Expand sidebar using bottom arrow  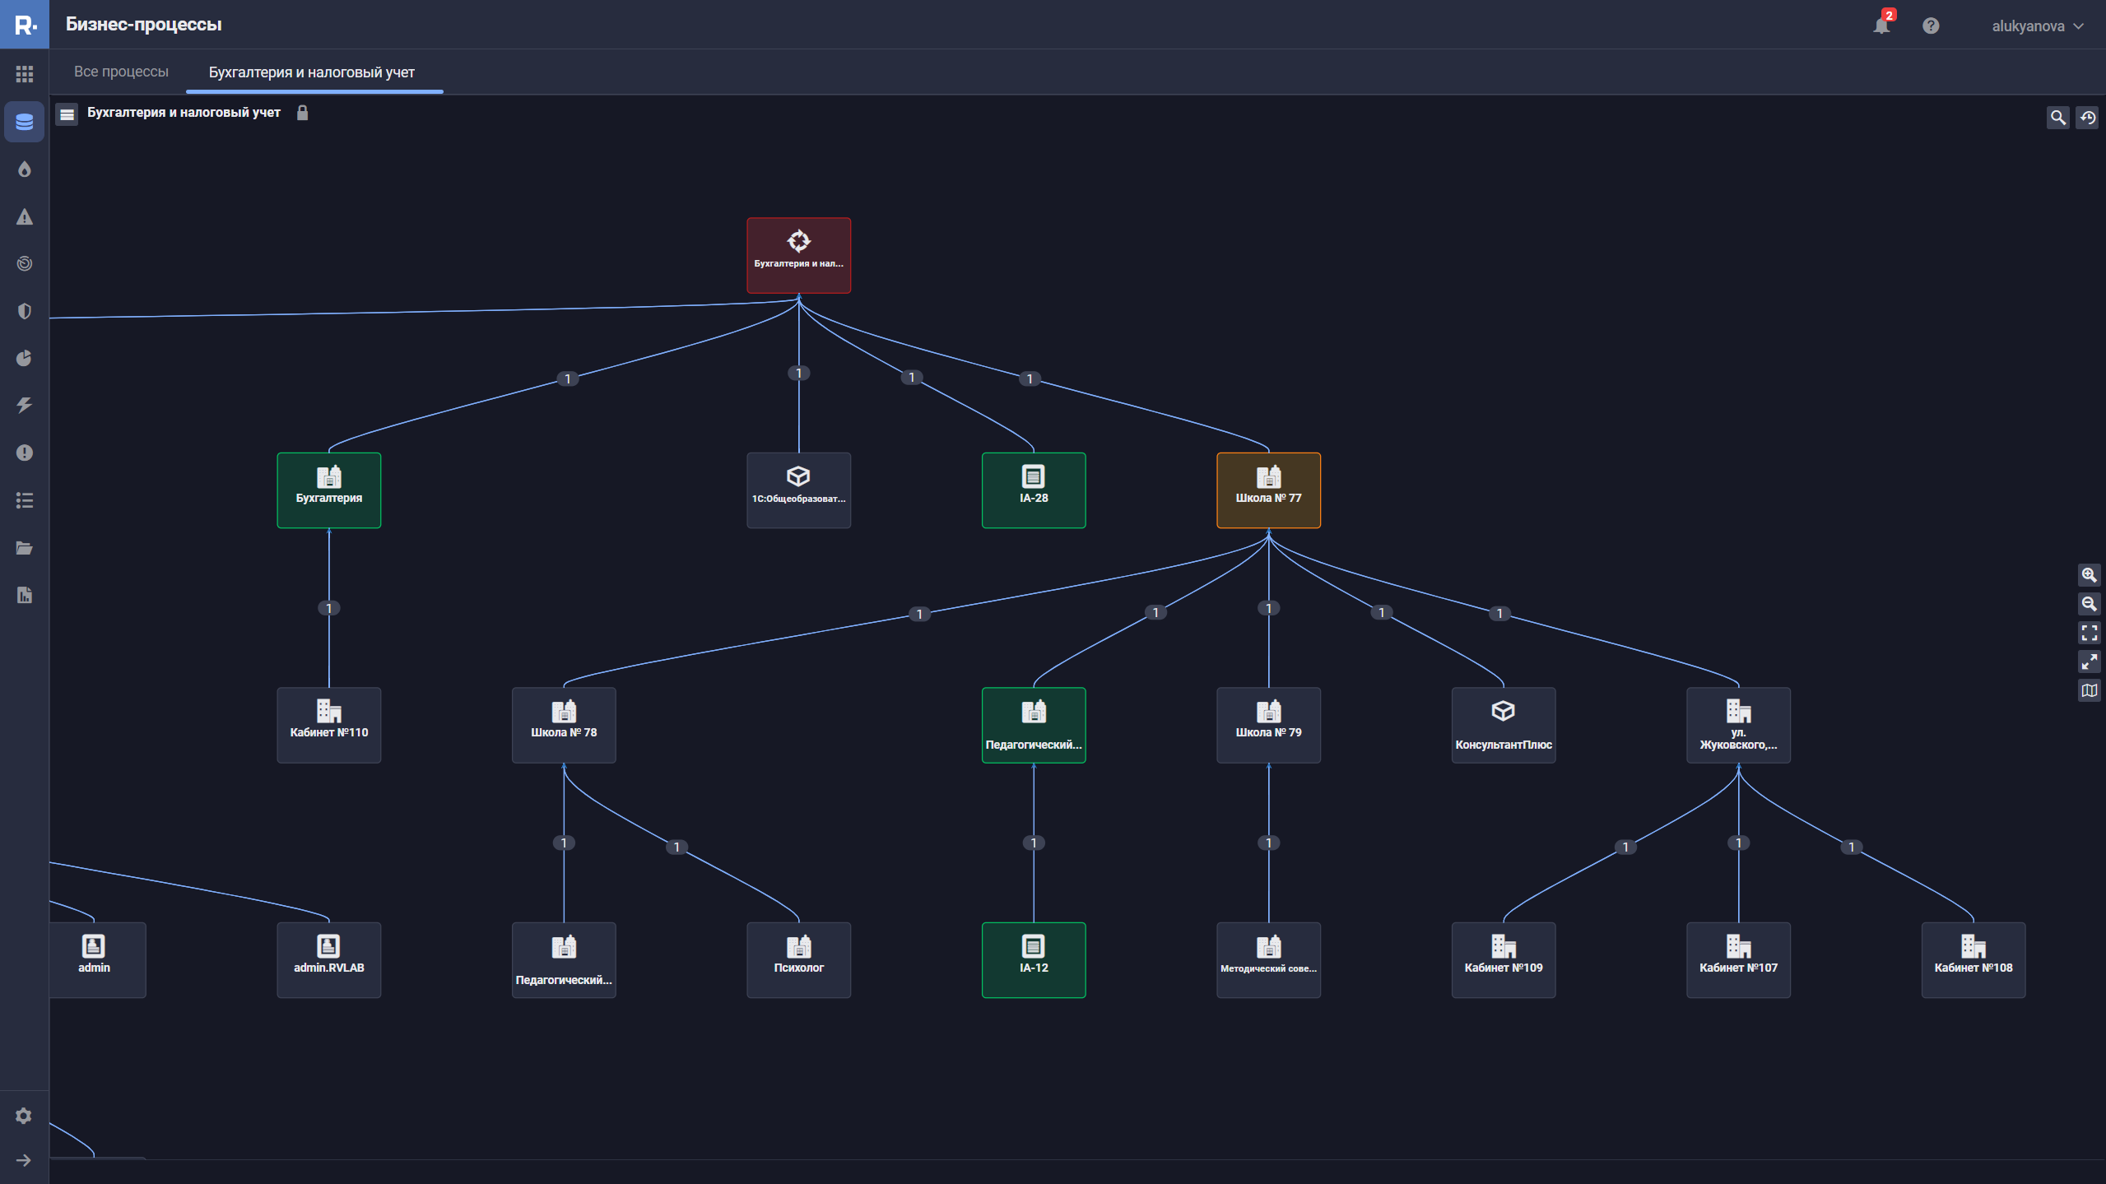click(x=24, y=1160)
